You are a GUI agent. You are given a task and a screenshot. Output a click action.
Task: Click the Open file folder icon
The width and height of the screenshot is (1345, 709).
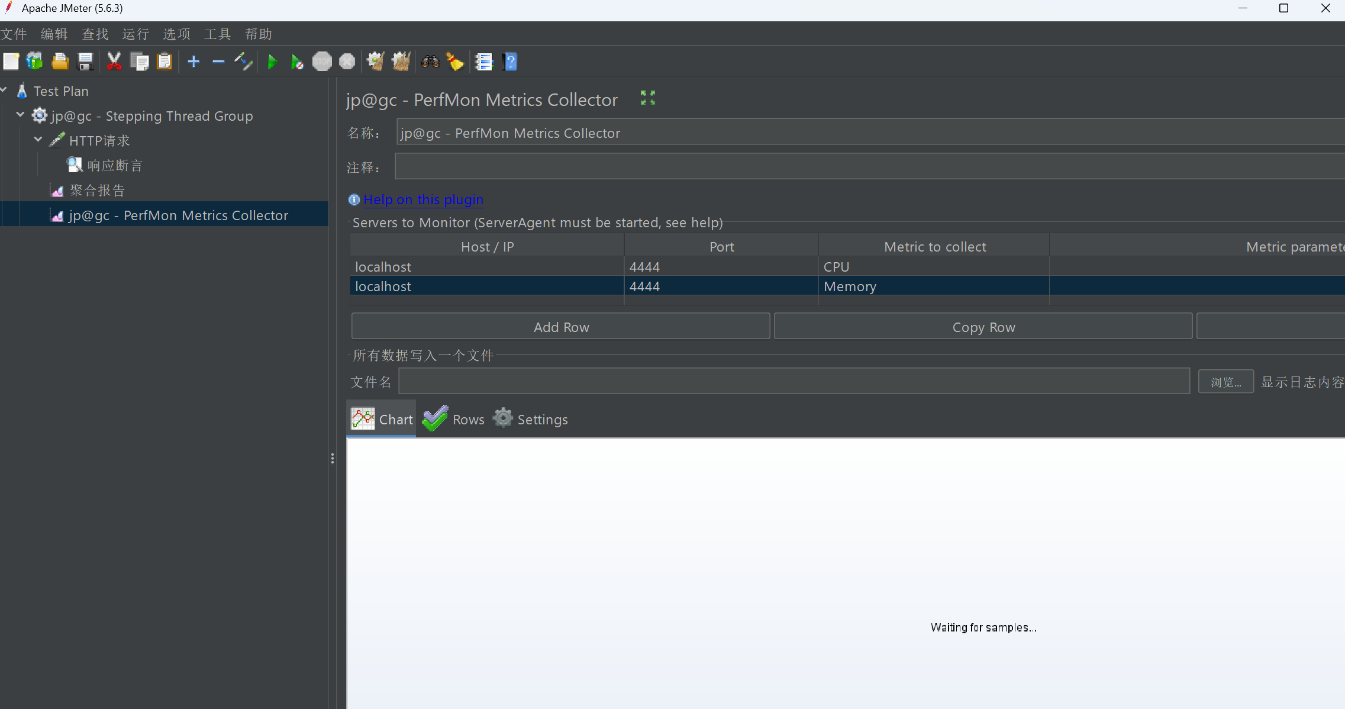[x=60, y=62]
